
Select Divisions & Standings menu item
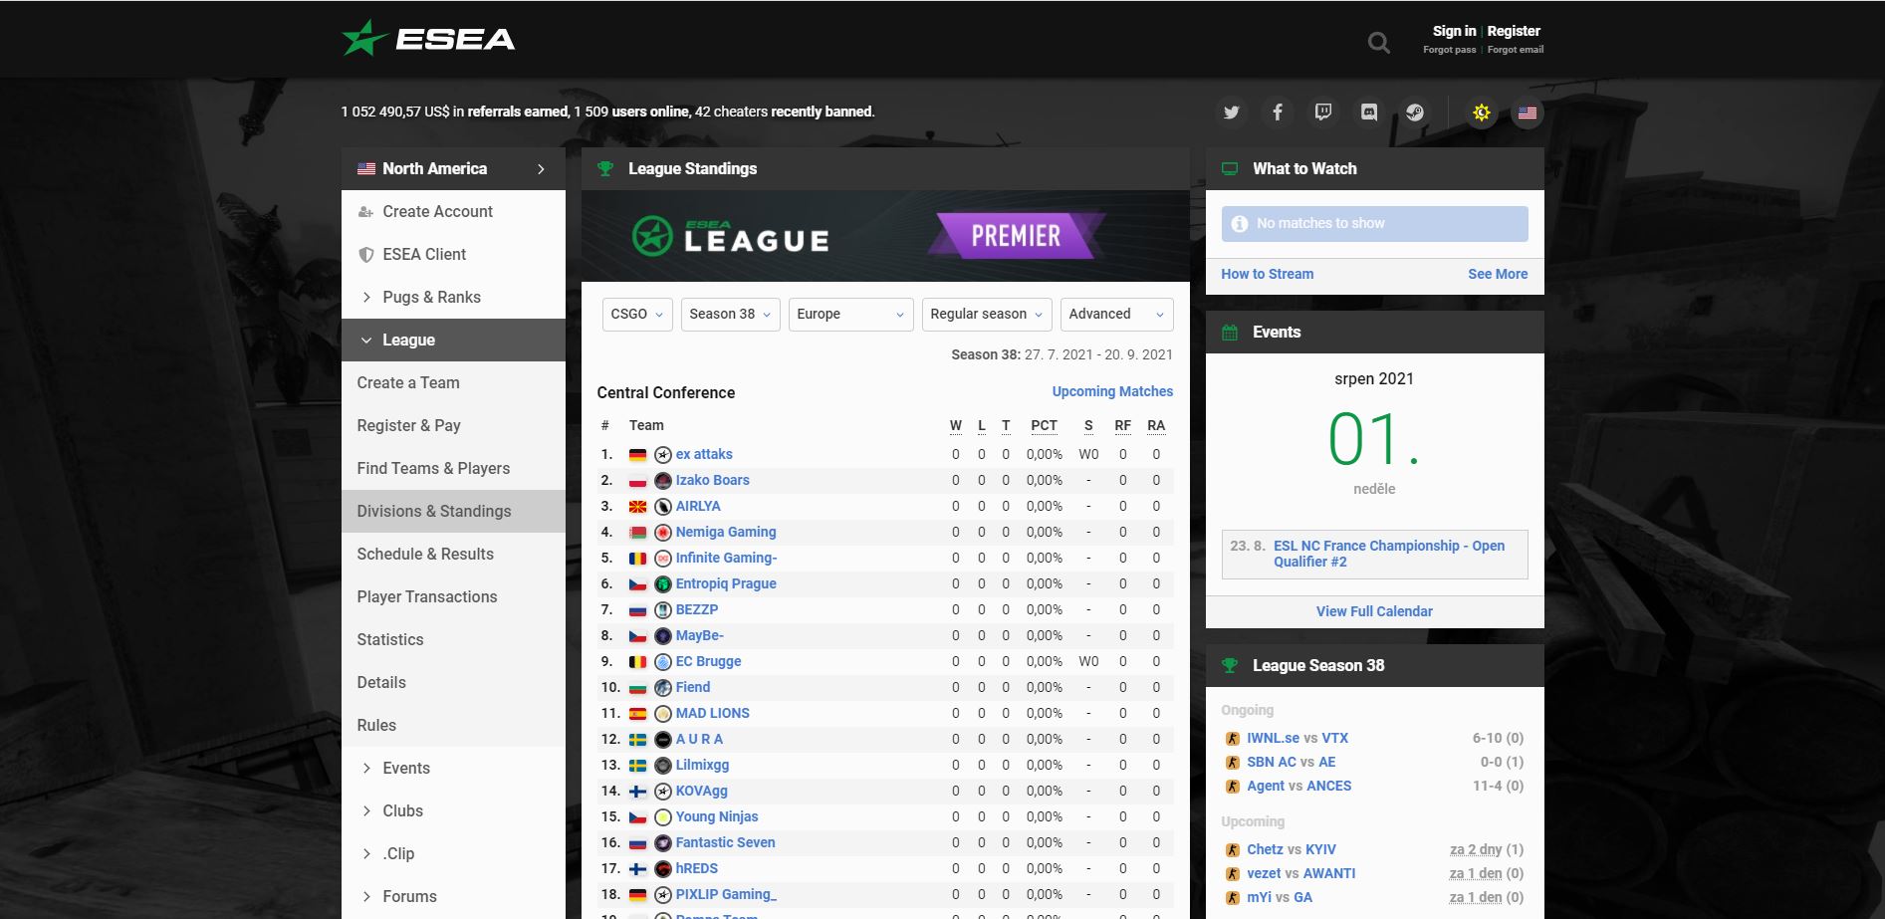click(453, 512)
